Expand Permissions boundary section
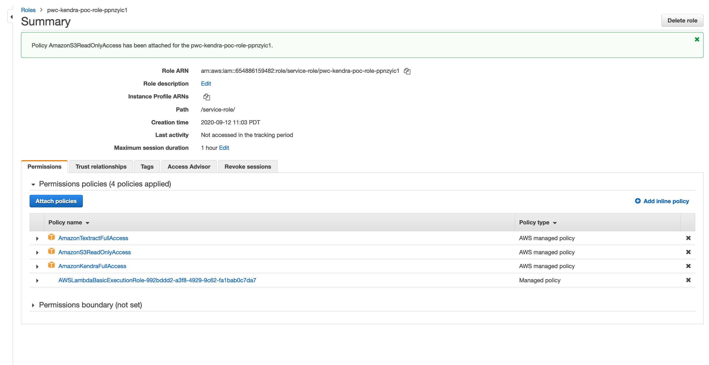709x365 pixels. [33, 305]
